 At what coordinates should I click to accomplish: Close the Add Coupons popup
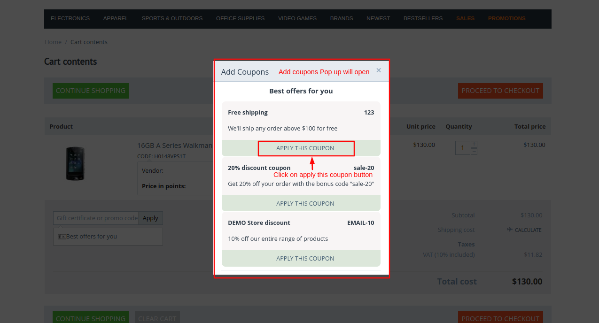[x=379, y=70]
